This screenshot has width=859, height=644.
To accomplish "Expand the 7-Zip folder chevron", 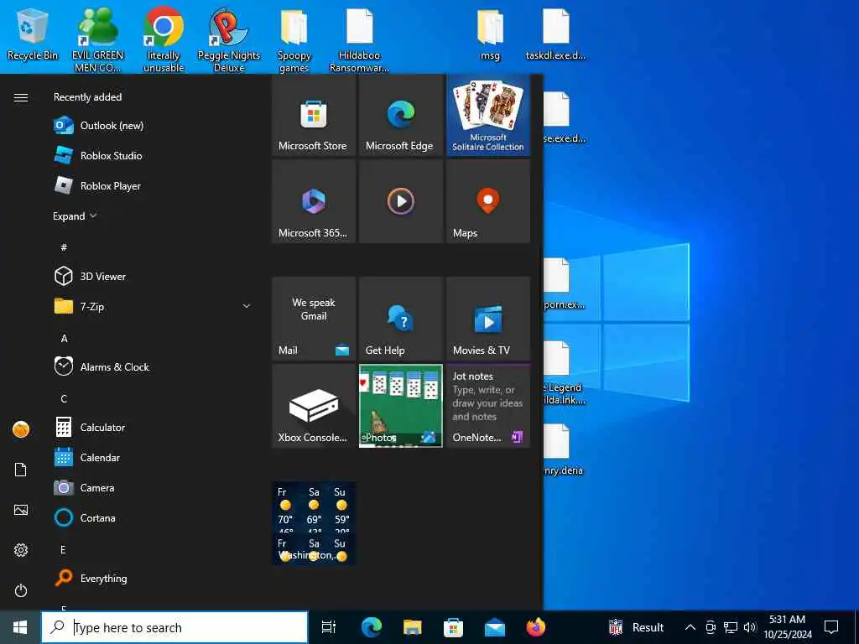I will point(247,307).
